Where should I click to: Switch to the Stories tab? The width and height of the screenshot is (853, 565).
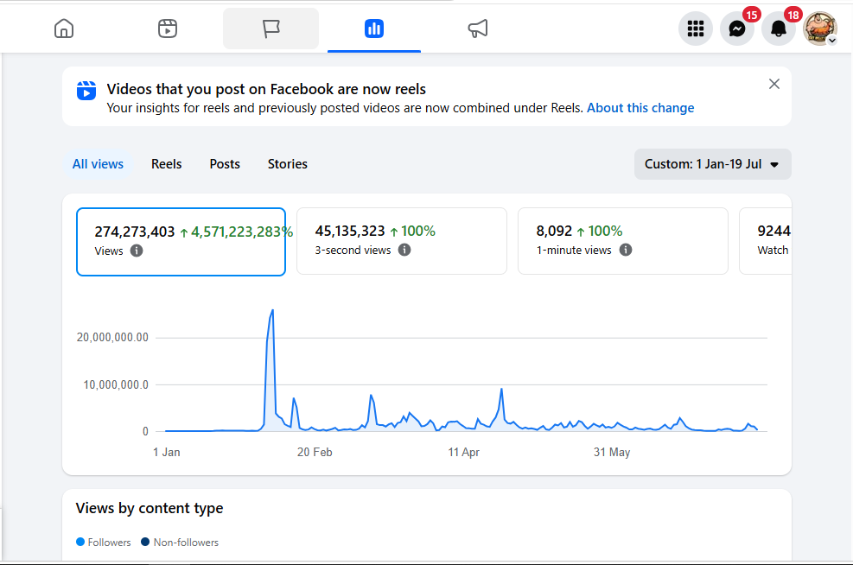[x=287, y=164]
